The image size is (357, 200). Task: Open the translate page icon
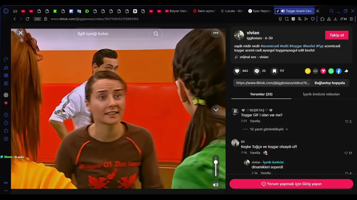point(300,19)
